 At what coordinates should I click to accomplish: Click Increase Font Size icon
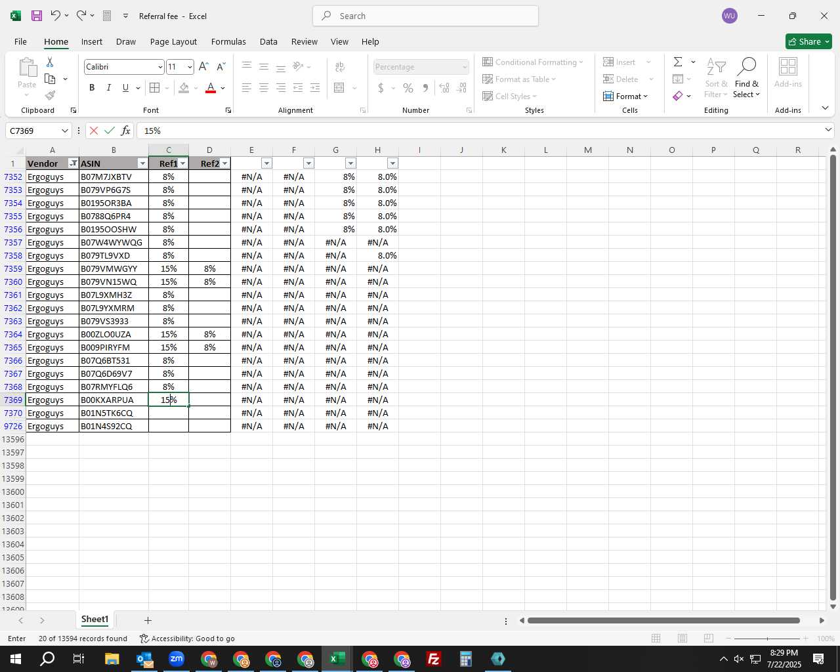coord(203,66)
